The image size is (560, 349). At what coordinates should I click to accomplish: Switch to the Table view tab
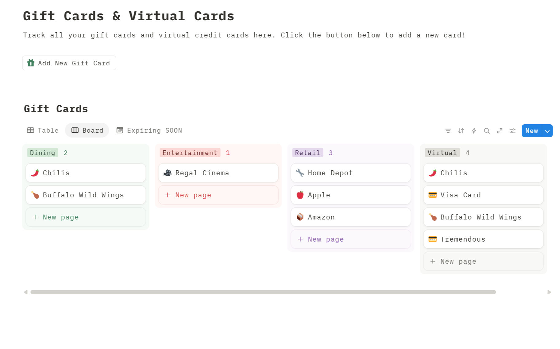43,130
